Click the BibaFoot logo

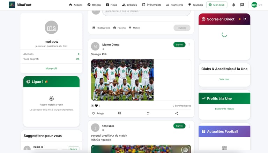pos(20,5)
